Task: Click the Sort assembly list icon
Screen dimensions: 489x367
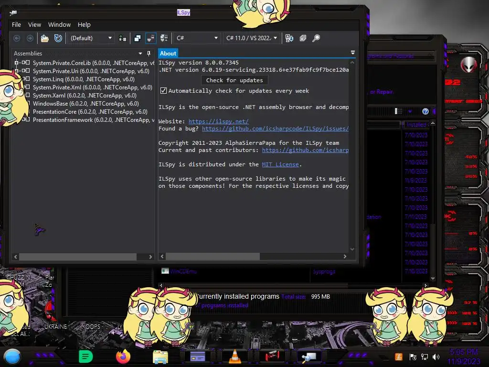Action: coord(289,38)
